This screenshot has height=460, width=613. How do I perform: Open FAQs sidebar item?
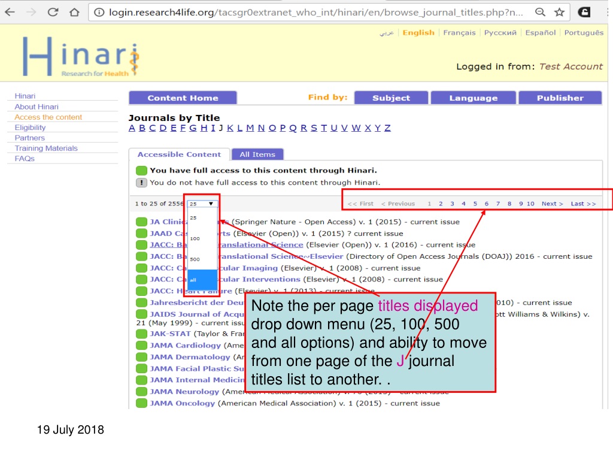25,158
